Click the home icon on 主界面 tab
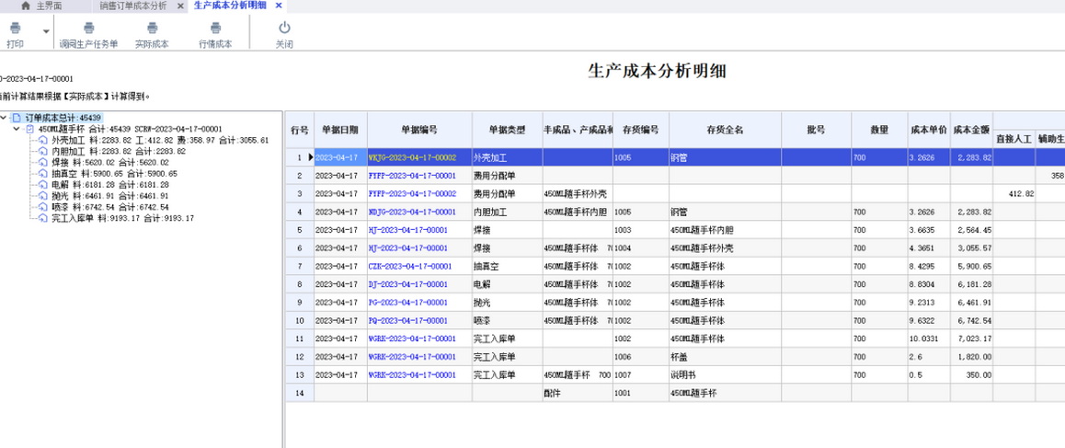Image resolution: width=1065 pixels, height=448 pixels. coord(25,6)
